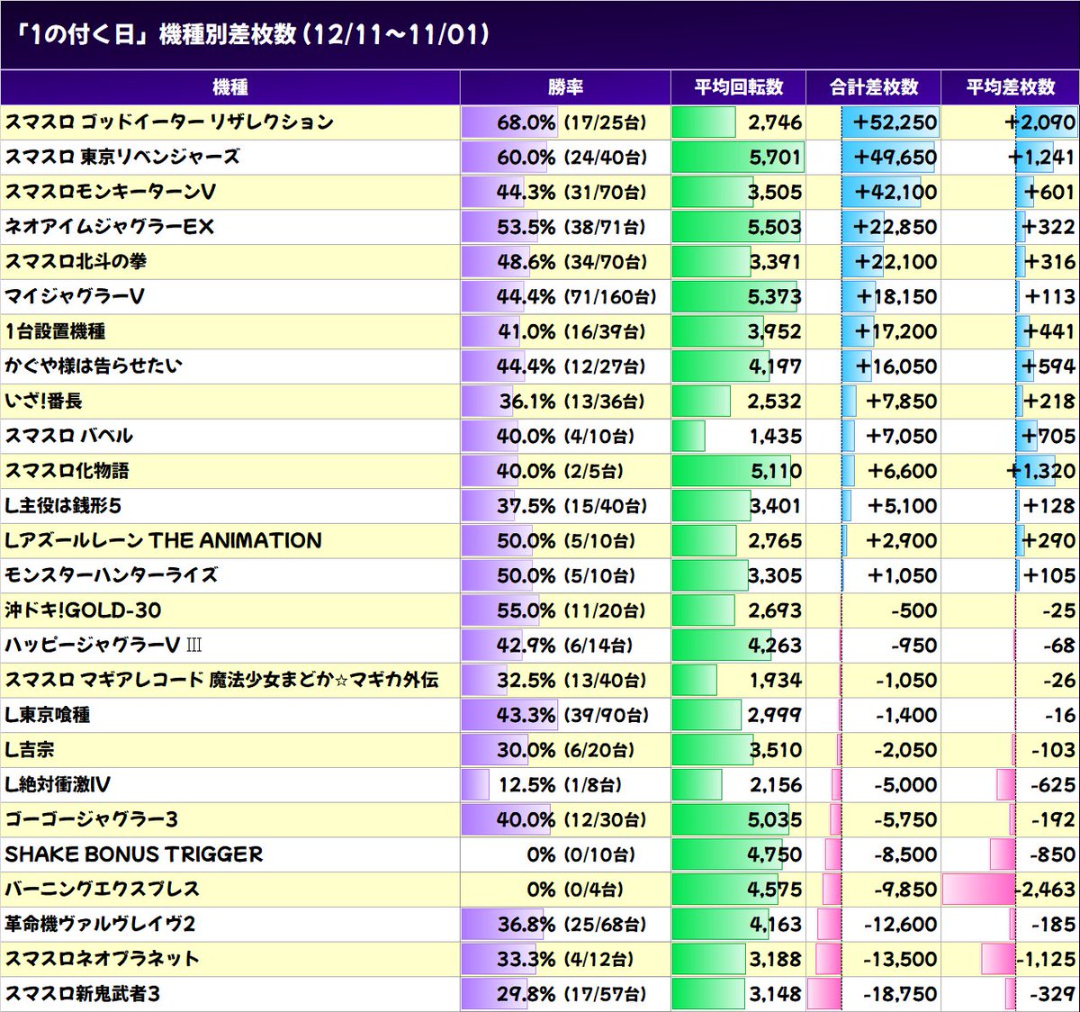Click win rate 44.4% (71/160台)
Viewport: 1080px width, 1012px height.
pyautogui.click(x=576, y=297)
